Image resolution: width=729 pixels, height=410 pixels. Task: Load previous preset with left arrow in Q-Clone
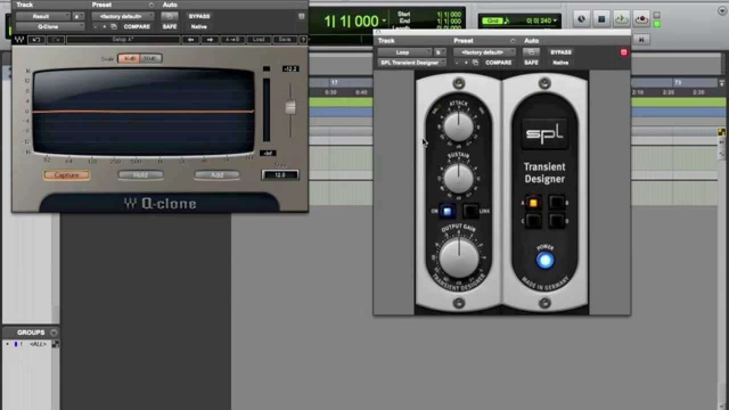point(191,40)
